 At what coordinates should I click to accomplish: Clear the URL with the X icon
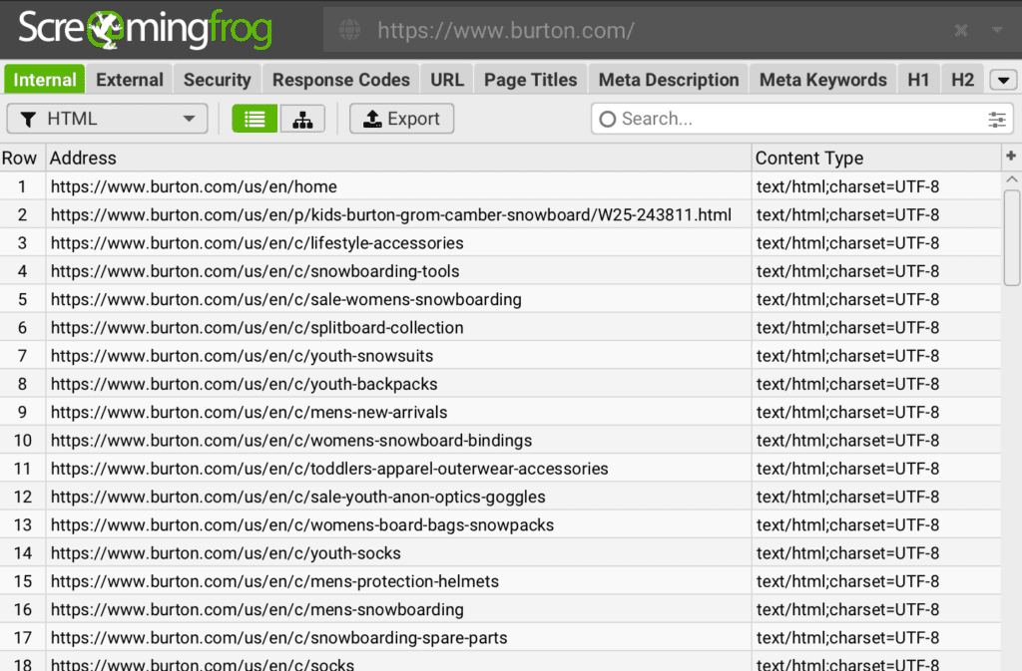(x=961, y=30)
